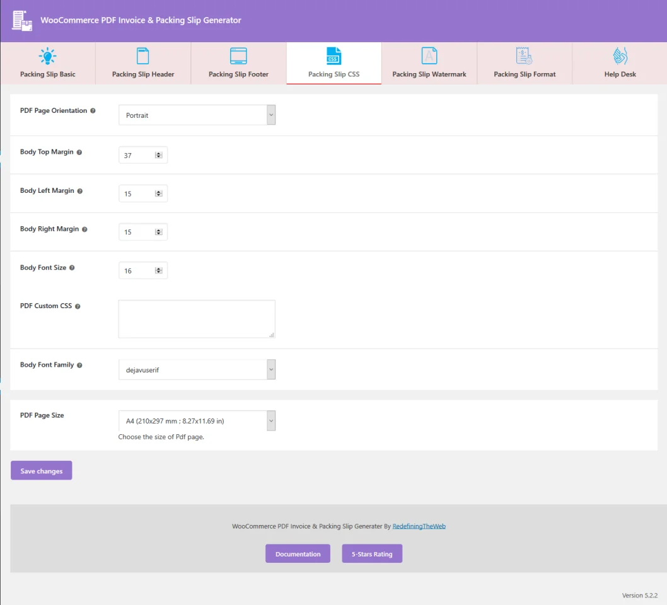Show help tooltip for PDF Custom CSS

78,306
